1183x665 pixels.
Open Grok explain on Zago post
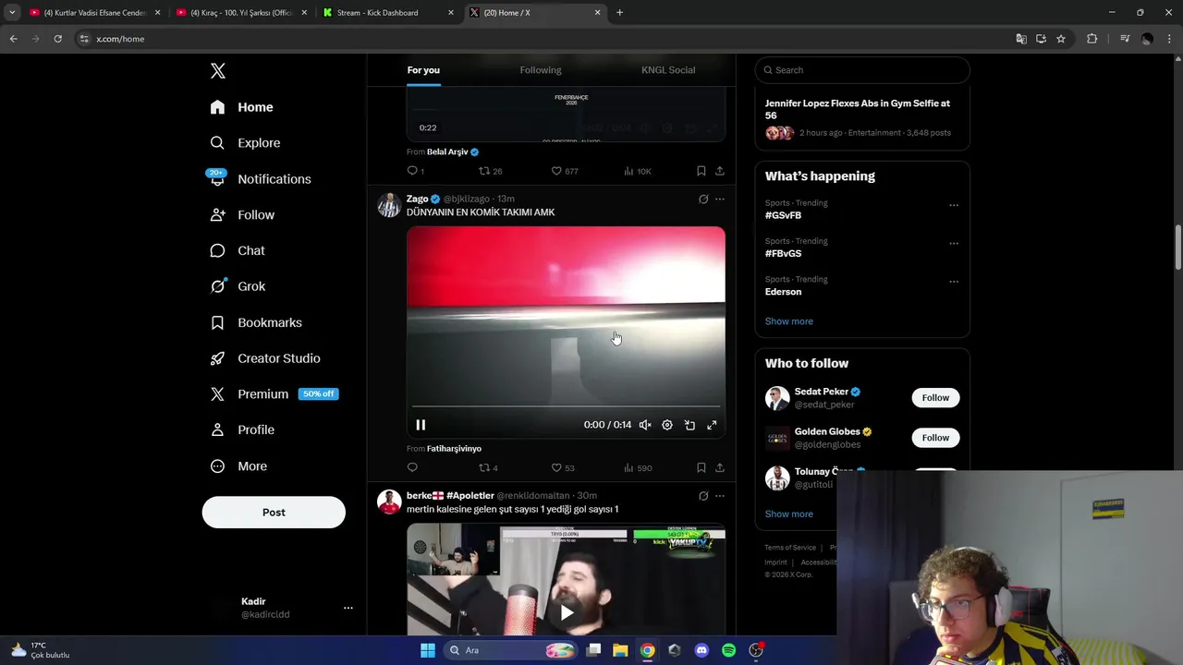pos(703,199)
